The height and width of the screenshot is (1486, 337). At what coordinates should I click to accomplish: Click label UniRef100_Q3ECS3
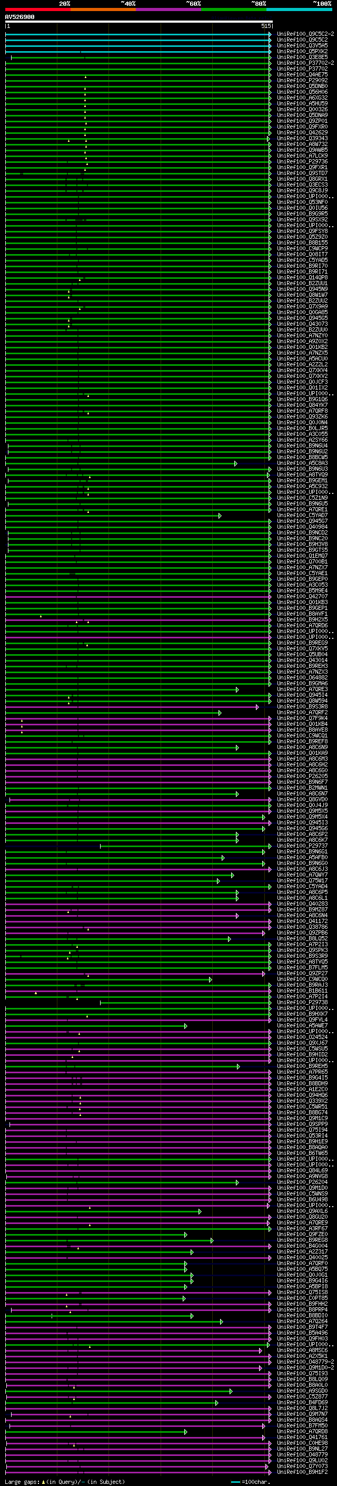pos(302,184)
